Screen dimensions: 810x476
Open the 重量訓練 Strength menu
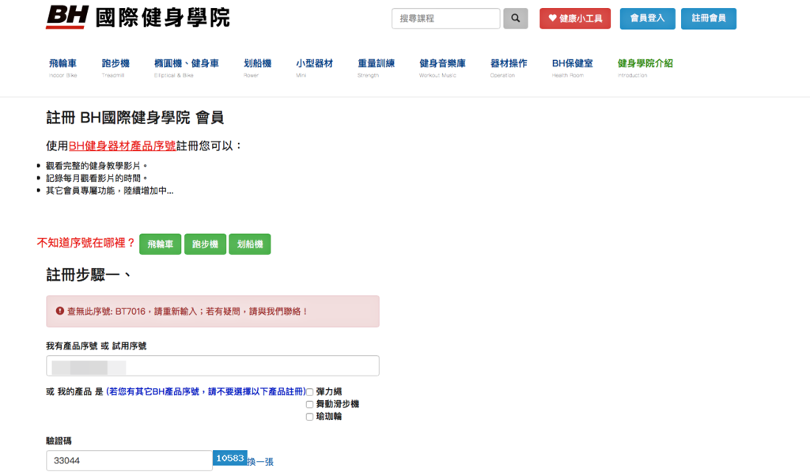tap(376, 68)
